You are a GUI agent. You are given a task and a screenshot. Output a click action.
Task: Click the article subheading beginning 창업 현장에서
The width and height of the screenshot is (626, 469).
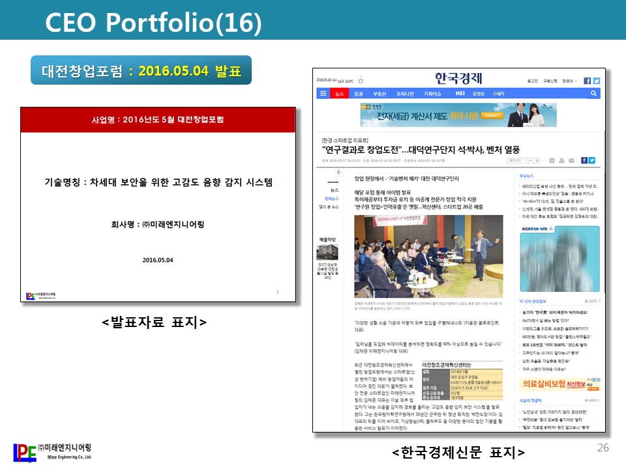pos(406,178)
